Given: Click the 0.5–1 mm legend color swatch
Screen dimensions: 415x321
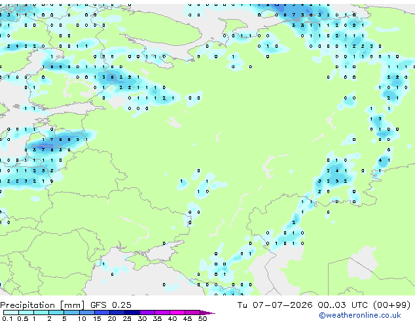Looking at the screenshot, I should coord(26,312).
